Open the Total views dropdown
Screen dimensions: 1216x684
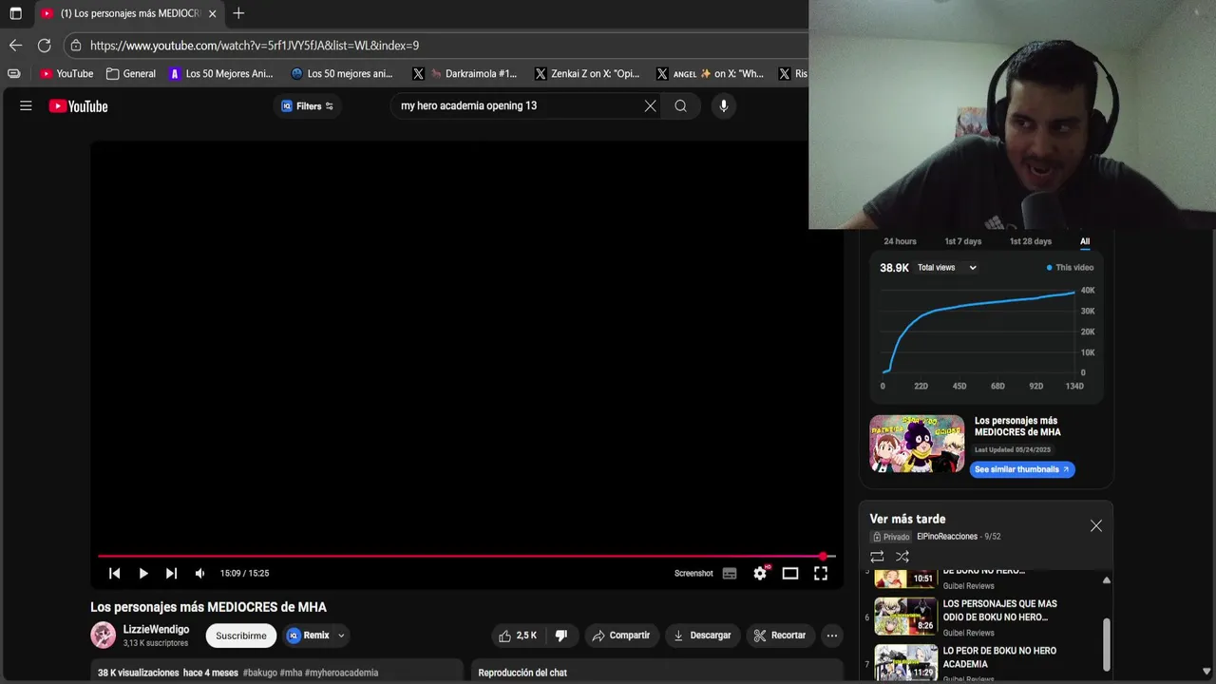(947, 268)
